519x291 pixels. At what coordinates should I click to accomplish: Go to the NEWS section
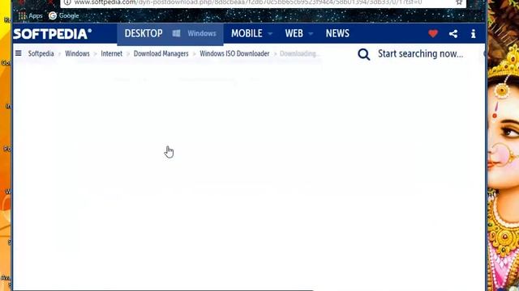(337, 33)
